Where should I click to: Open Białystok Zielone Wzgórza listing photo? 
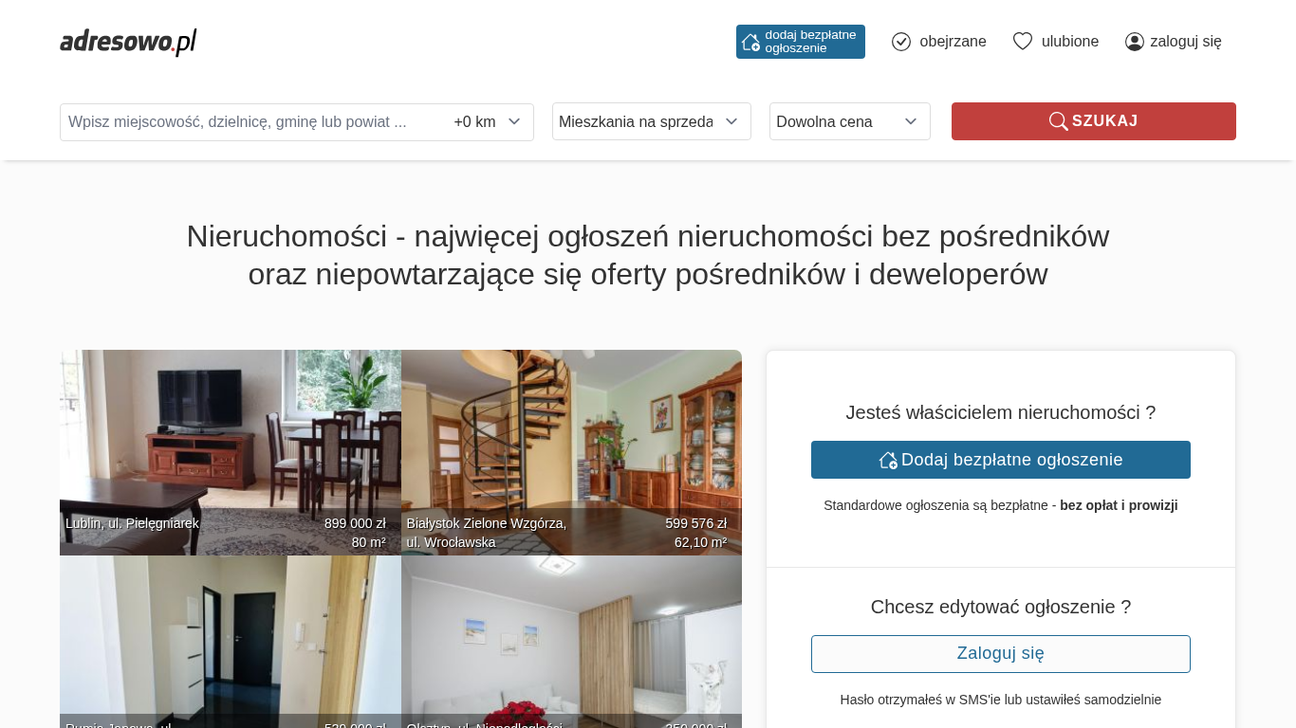[571, 452]
